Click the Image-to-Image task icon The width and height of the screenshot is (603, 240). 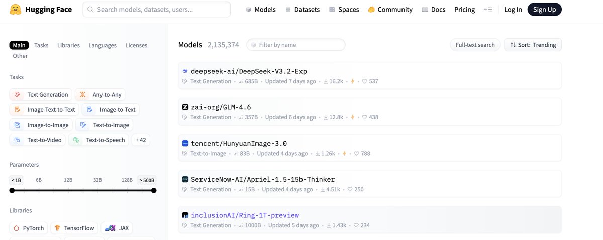(18, 125)
